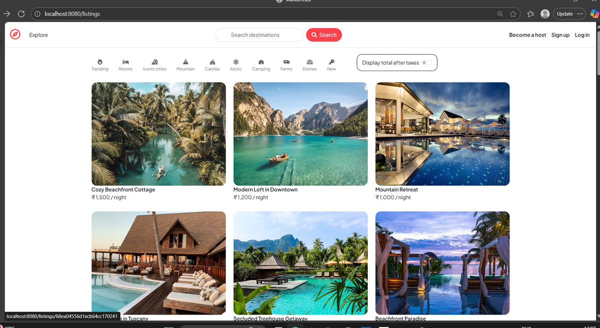Open the New listings key icon

[331, 64]
